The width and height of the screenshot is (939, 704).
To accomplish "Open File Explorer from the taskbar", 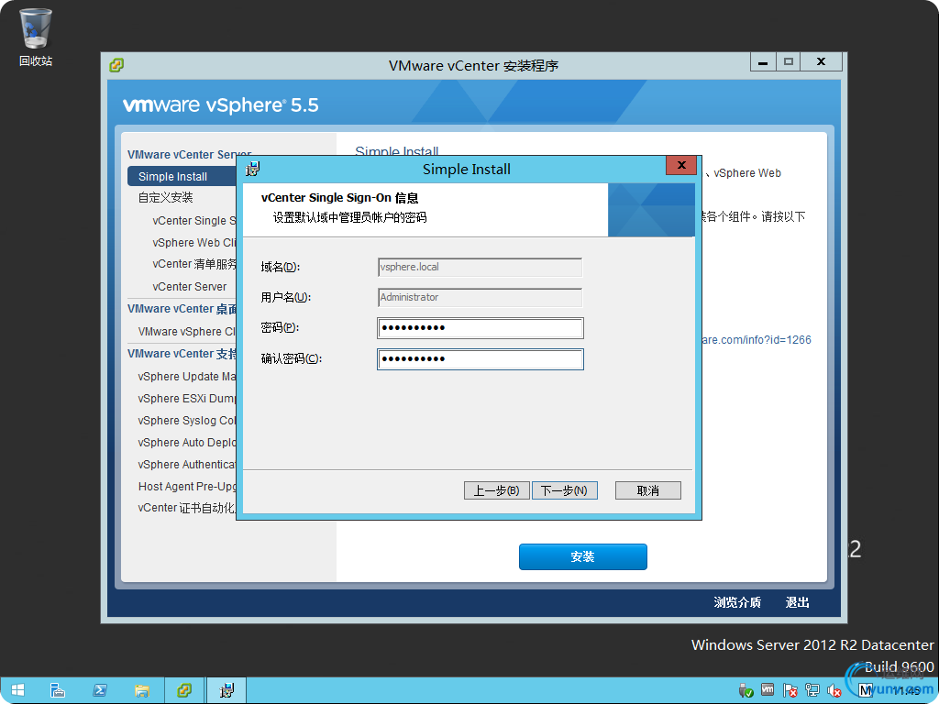I will (141, 690).
